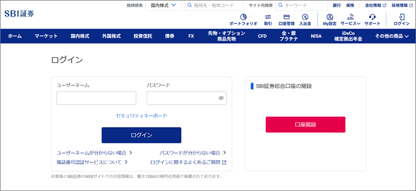The width and height of the screenshot is (416, 191).
Task: Click magnifier icon in 銘柄名 search
Action: coord(189,5)
